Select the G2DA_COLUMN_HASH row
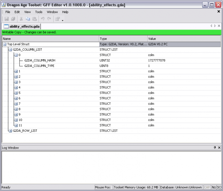223x191 pixels. coord(40,60)
